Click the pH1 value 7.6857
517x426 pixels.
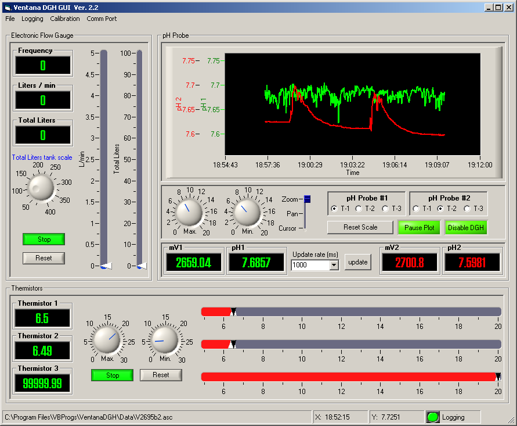pyautogui.click(x=256, y=263)
